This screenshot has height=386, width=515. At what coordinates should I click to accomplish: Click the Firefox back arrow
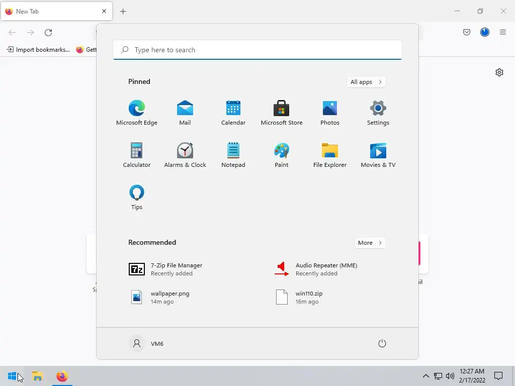tap(12, 33)
